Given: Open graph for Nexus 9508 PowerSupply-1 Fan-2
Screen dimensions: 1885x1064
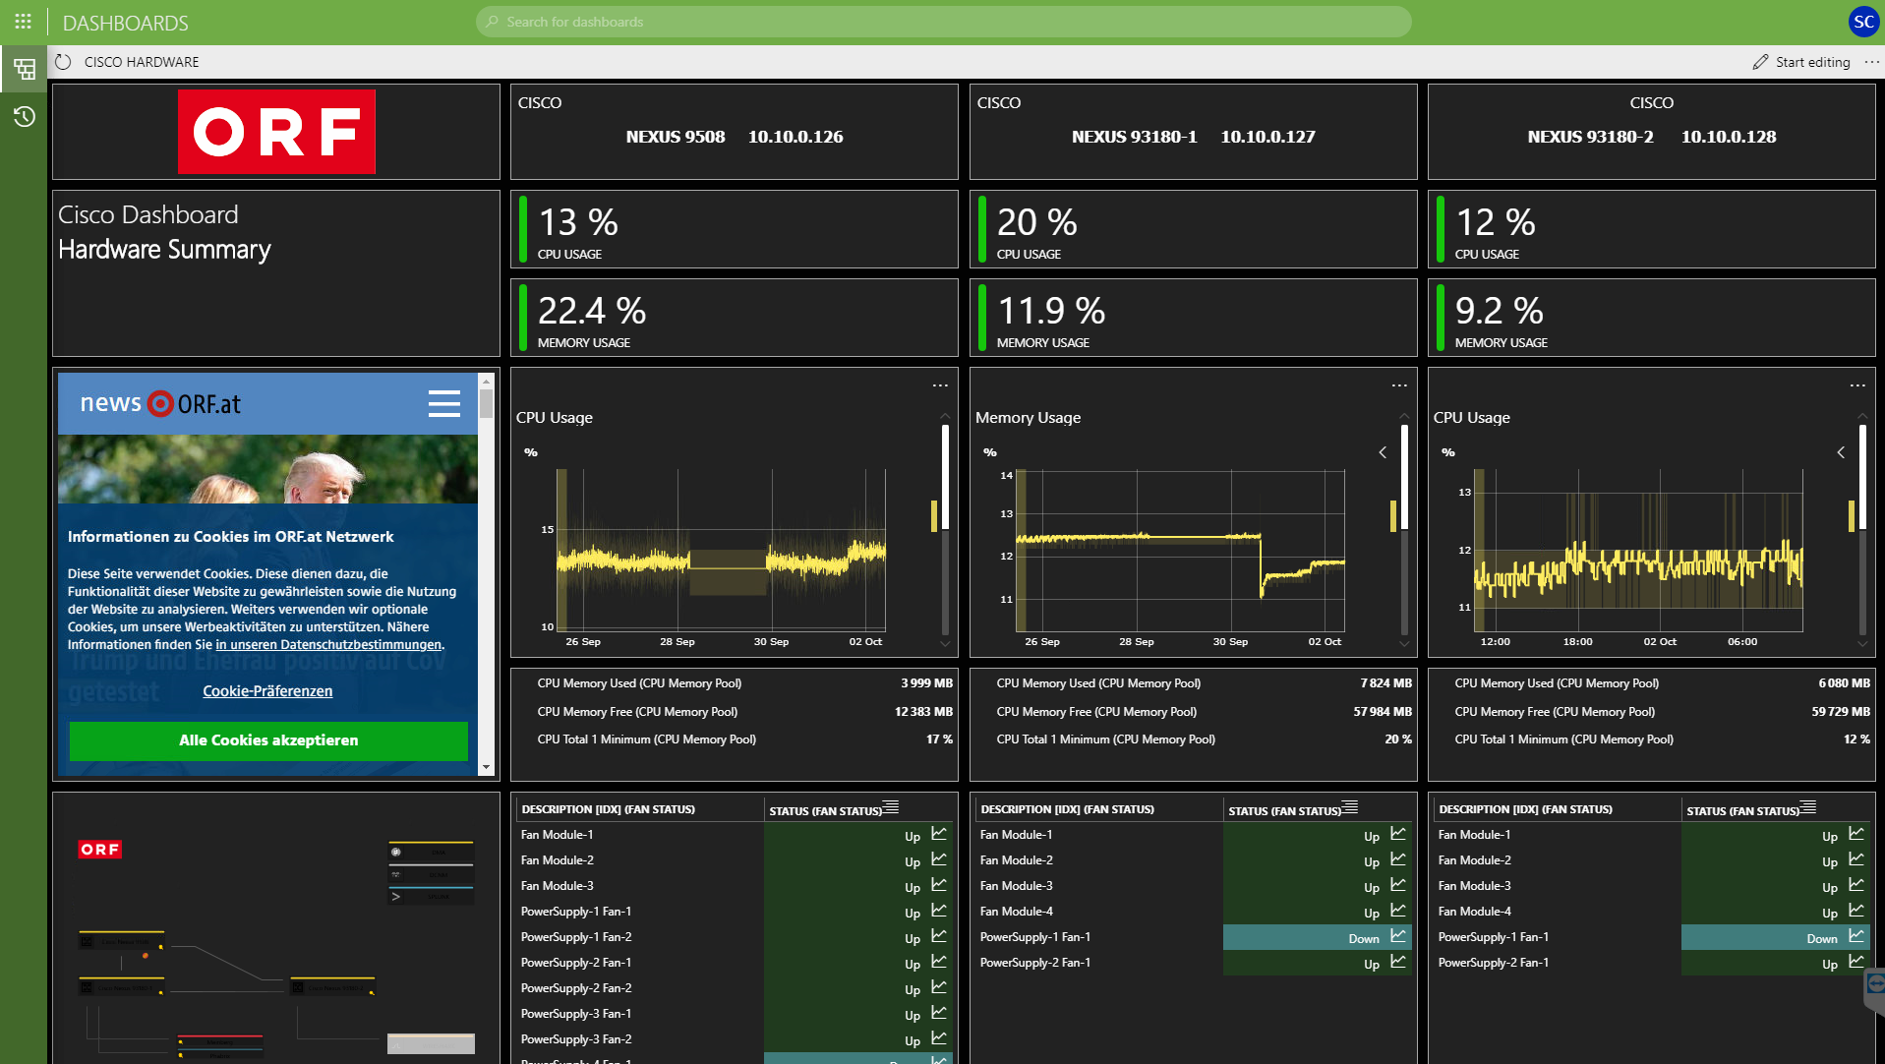Looking at the screenshot, I should click(x=939, y=936).
